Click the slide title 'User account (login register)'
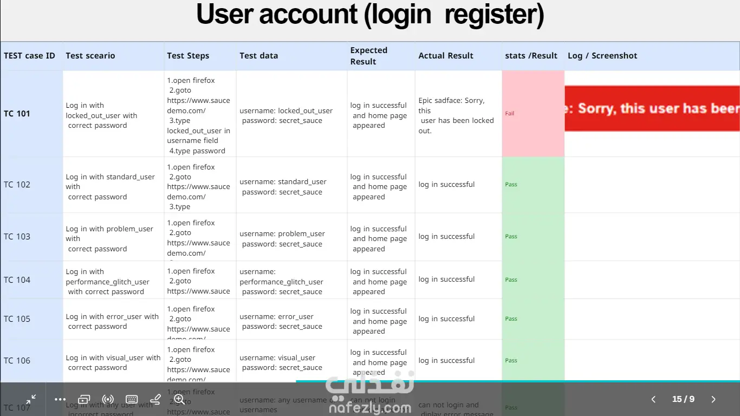Image resolution: width=740 pixels, height=416 pixels. [x=370, y=15]
